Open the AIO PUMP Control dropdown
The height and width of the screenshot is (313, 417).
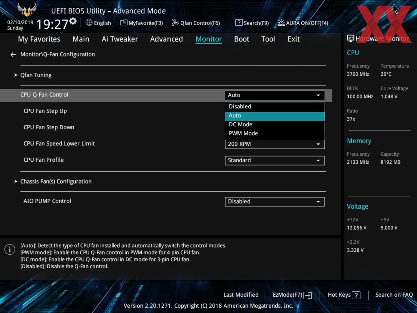(275, 202)
